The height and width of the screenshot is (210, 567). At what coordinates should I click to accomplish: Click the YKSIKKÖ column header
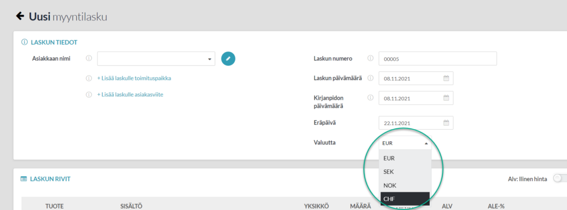tap(316, 206)
